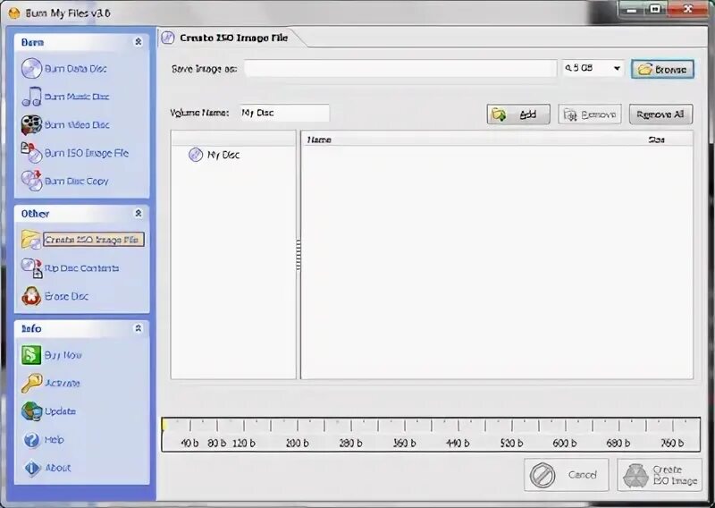Open Burn Music Disc link
Screen dimensions: 715x508
pyautogui.click(x=77, y=97)
